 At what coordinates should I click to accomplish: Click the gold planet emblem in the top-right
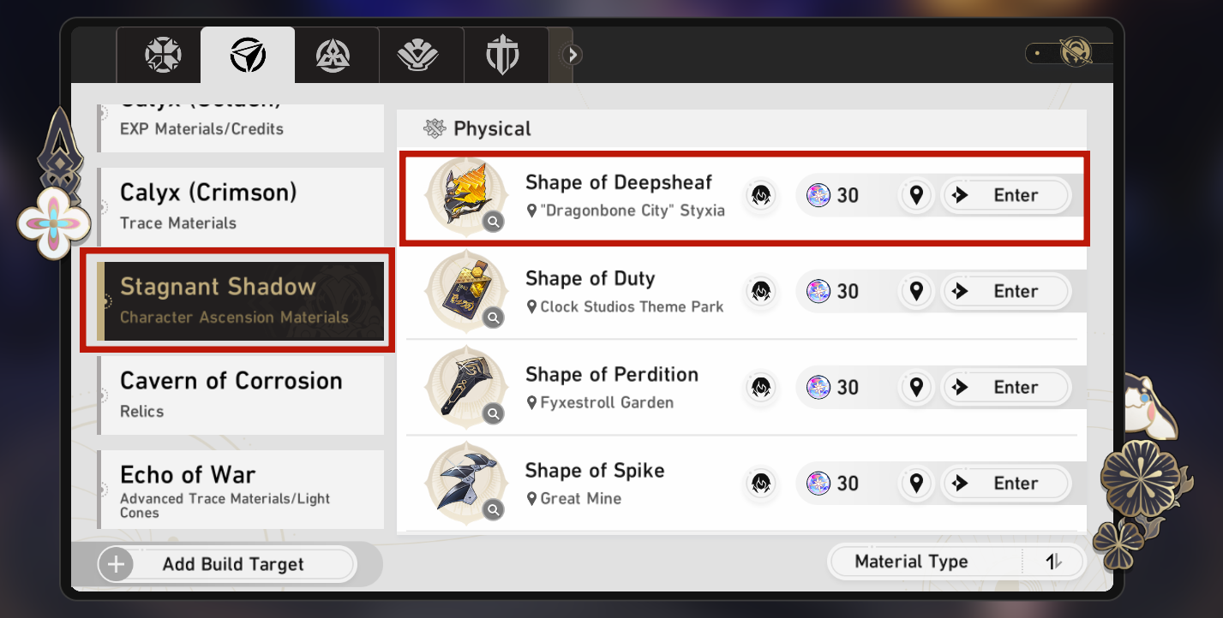click(1075, 53)
